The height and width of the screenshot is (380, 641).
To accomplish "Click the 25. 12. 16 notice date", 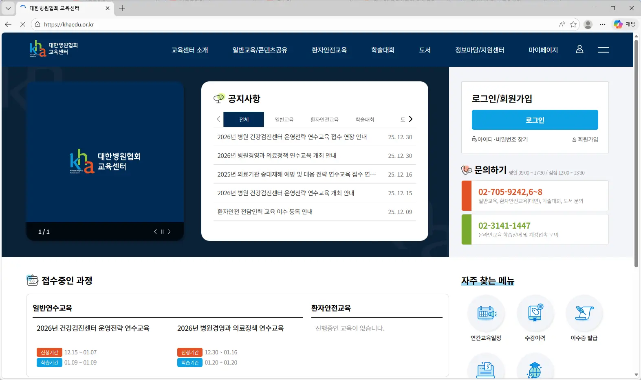I will pos(400,174).
